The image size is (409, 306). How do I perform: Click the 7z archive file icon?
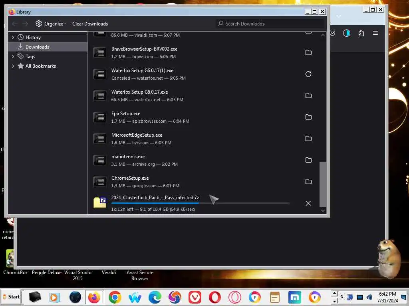(x=99, y=202)
